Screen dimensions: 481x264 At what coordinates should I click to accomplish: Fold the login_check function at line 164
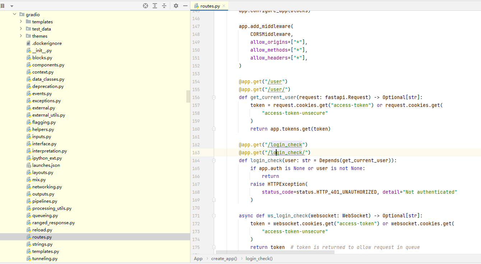(x=214, y=161)
